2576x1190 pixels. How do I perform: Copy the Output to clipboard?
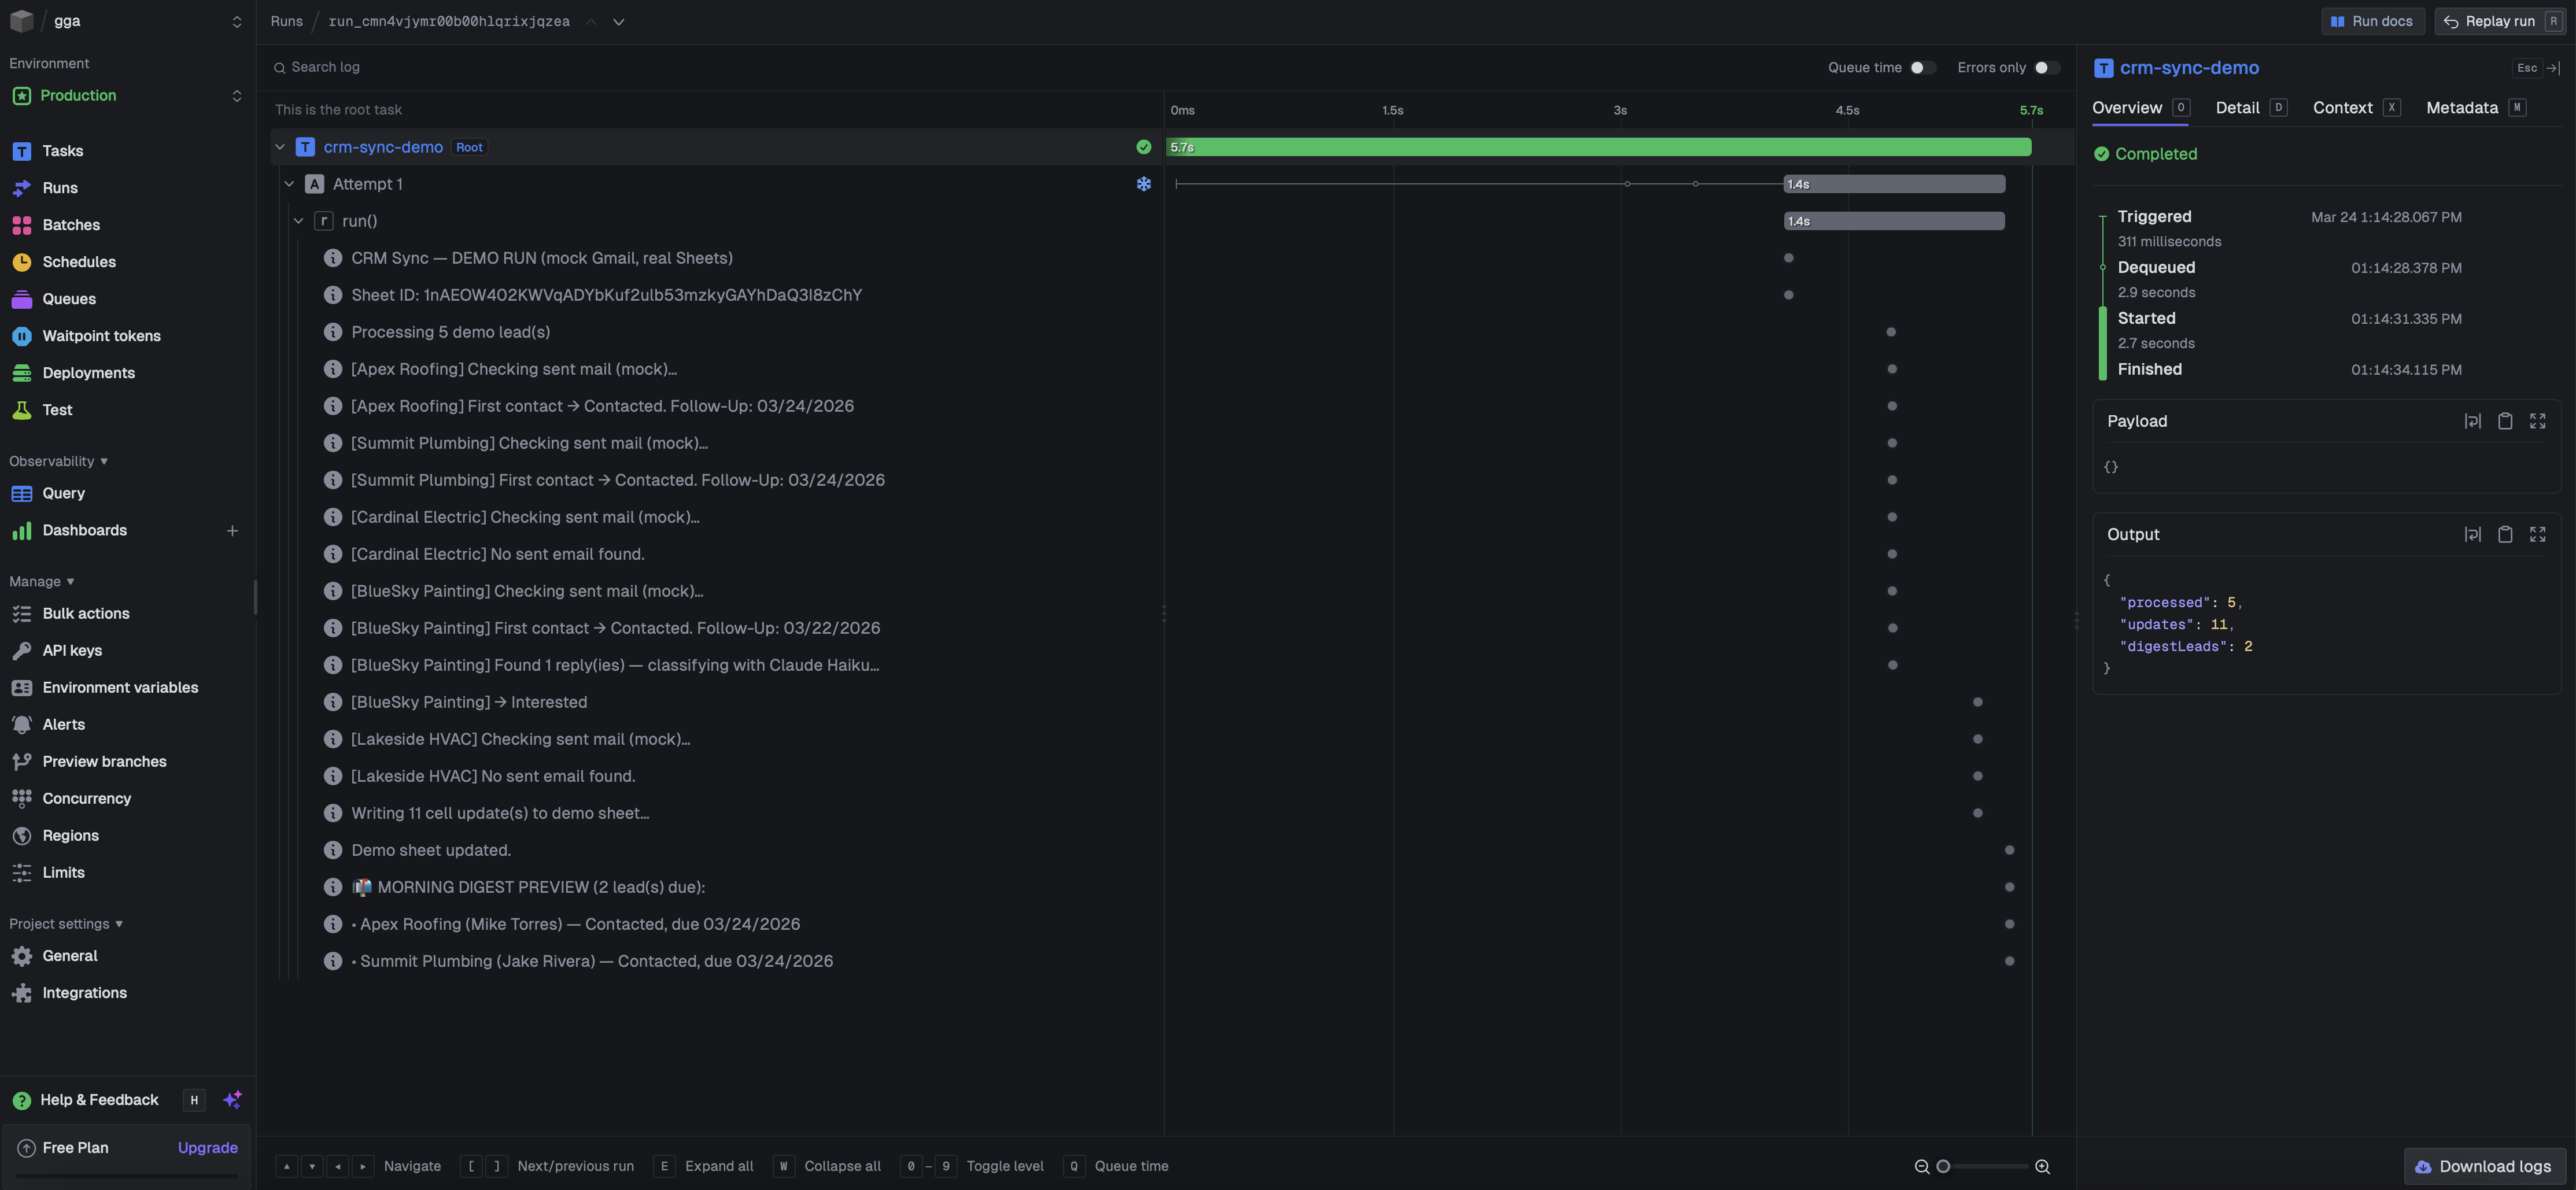2505,534
